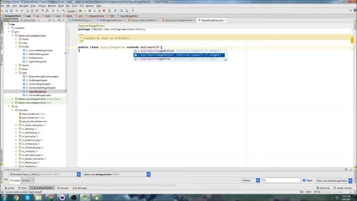Select AppCompatImageHelper suggestion

point(179,55)
